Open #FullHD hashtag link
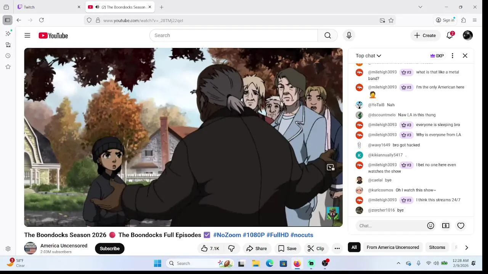This screenshot has width=488, height=274. pyautogui.click(x=278, y=235)
